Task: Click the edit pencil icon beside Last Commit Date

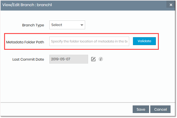Action: [x=93, y=59]
